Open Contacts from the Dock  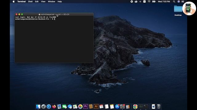pos(91,107)
